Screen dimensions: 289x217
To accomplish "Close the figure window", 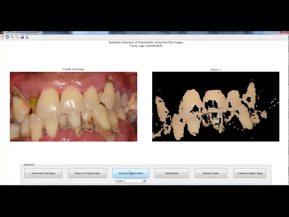I will point(285,32).
